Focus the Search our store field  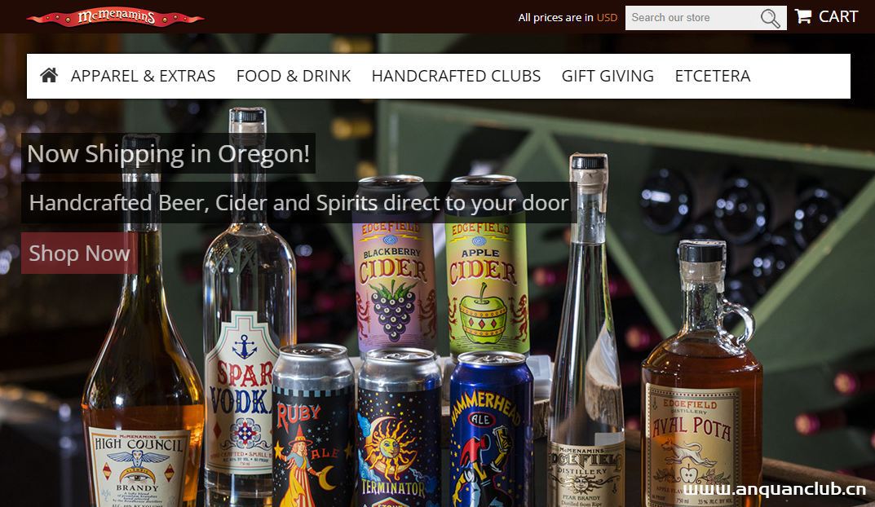pyautogui.click(x=692, y=18)
